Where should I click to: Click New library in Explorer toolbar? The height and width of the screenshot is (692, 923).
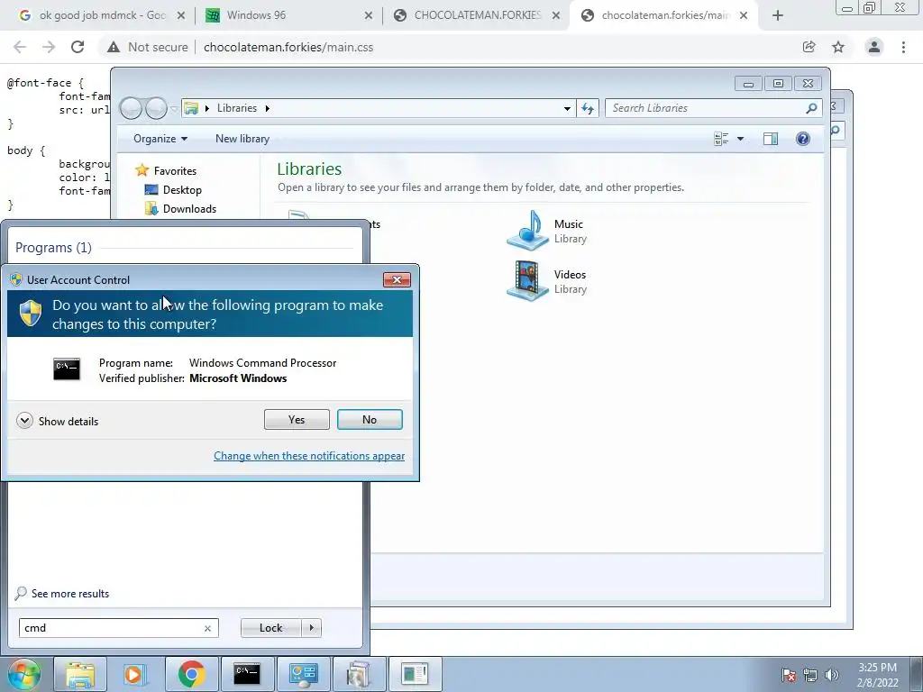click(242, 138)
